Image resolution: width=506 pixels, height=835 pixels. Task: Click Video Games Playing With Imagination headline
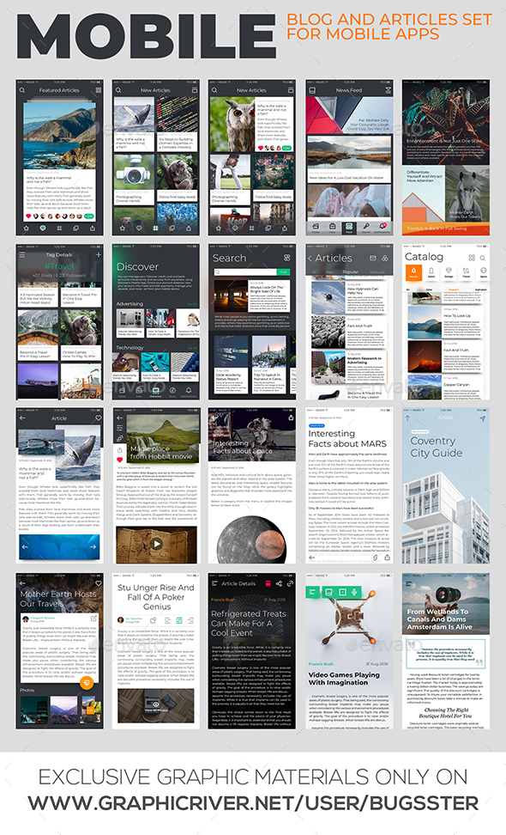pyautogui.click(x=344, y=679)
